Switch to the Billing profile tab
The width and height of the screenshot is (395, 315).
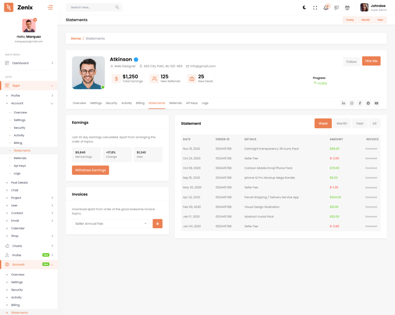pyautogui.click(x=140, y=103)
